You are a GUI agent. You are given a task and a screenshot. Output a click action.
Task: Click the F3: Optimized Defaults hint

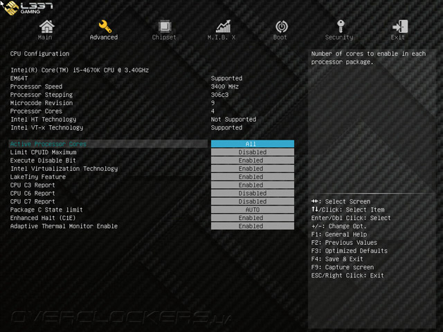coord(349,250)
